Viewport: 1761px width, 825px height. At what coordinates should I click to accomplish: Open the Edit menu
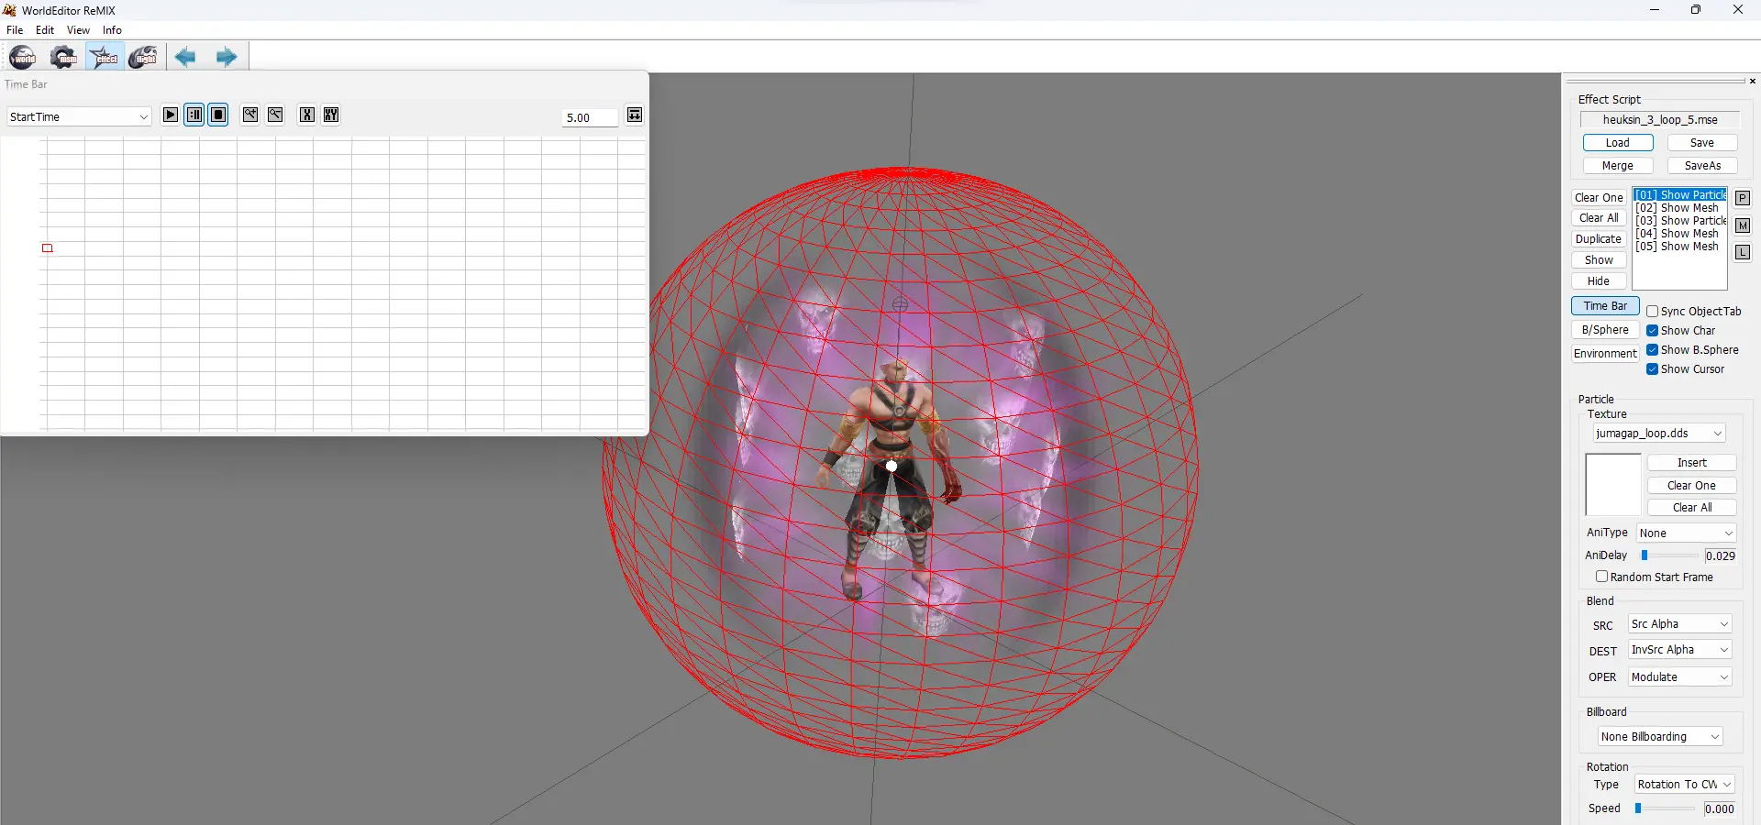(45, 30)
